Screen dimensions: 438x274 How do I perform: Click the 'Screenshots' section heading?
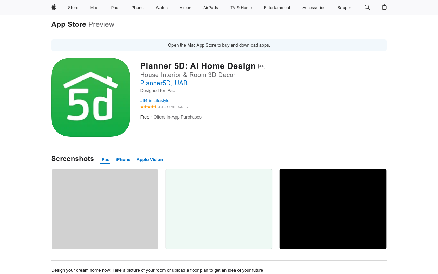point(73,159)
